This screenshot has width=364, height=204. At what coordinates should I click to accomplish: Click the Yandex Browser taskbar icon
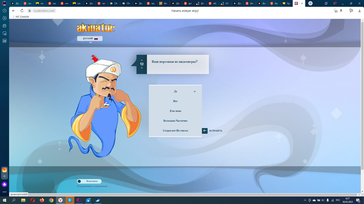point(61,200)
